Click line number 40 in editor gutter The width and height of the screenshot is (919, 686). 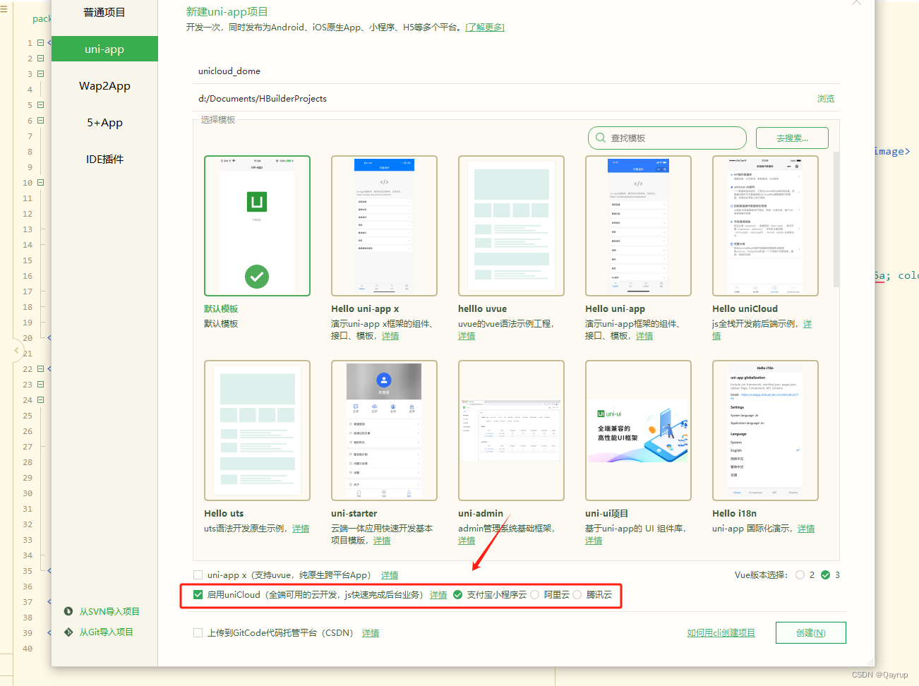[x=28, y=649]
